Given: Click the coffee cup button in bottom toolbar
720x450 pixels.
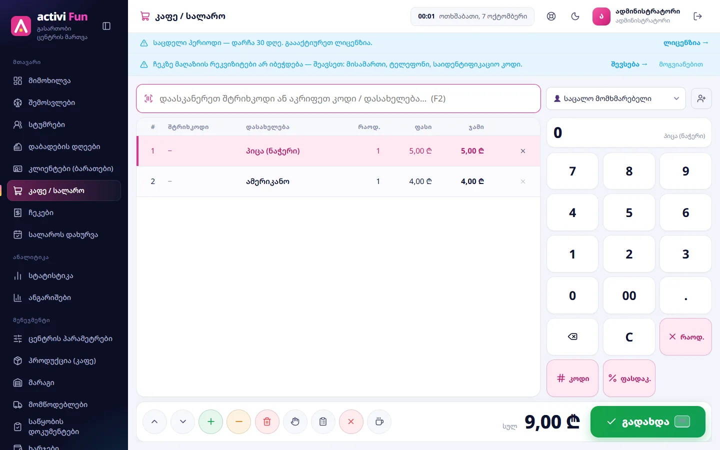Looking at the screenshot, I should (379, 421).
